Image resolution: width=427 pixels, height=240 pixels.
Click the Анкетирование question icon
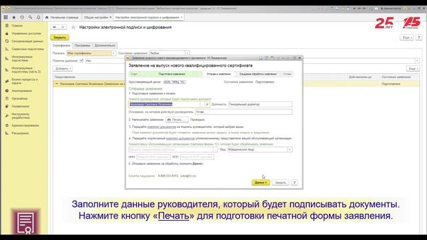tap(7, 91)
